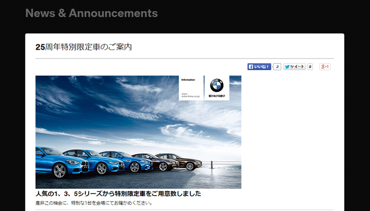This screenshot has width=370, height=211.
Task: Click the tweet count bubble showing 0
Action: coord(310,67)
